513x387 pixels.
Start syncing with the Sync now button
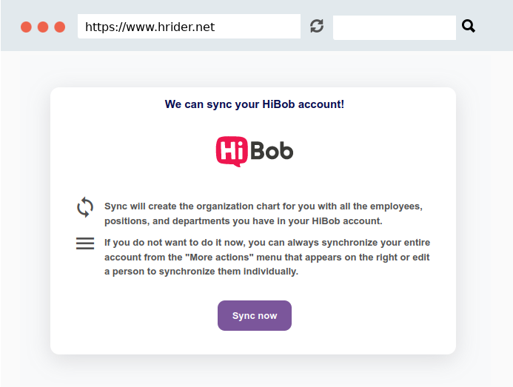pyautogui.click(x=255, y=316)
